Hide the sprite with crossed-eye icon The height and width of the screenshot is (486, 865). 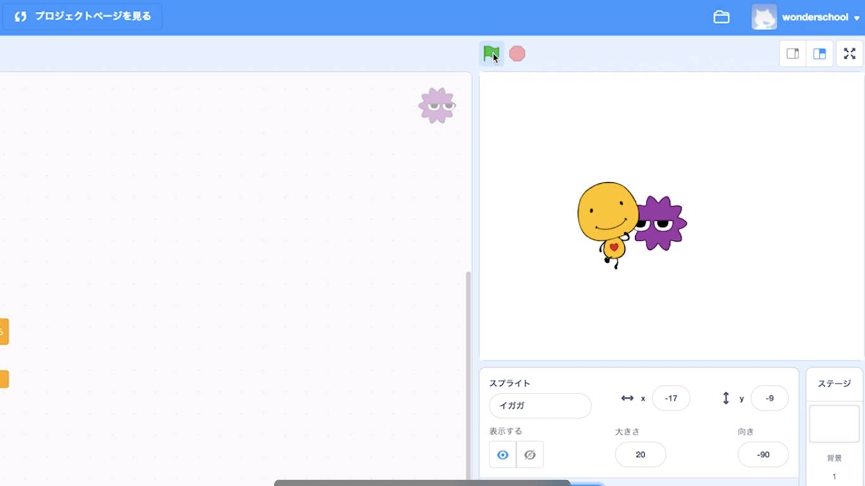click(530, 454)
